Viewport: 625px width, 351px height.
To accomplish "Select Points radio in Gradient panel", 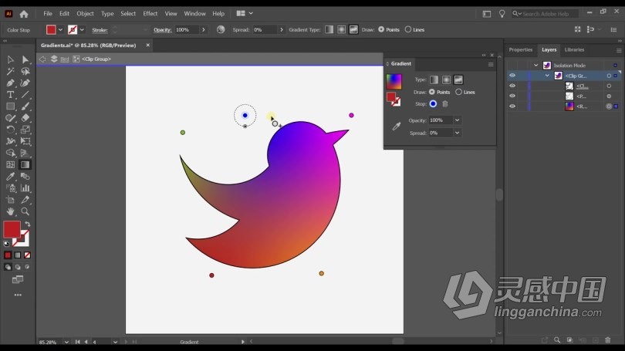I will (431, 92).
